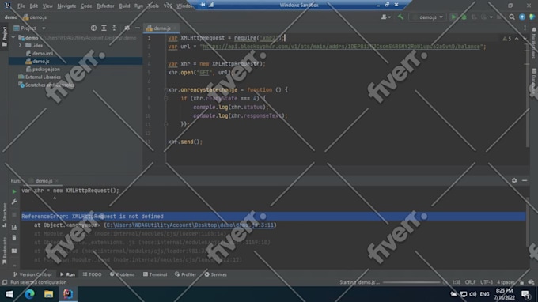
Task: Toggle tool window bars icon in status bar
Action: pos(5,282)
